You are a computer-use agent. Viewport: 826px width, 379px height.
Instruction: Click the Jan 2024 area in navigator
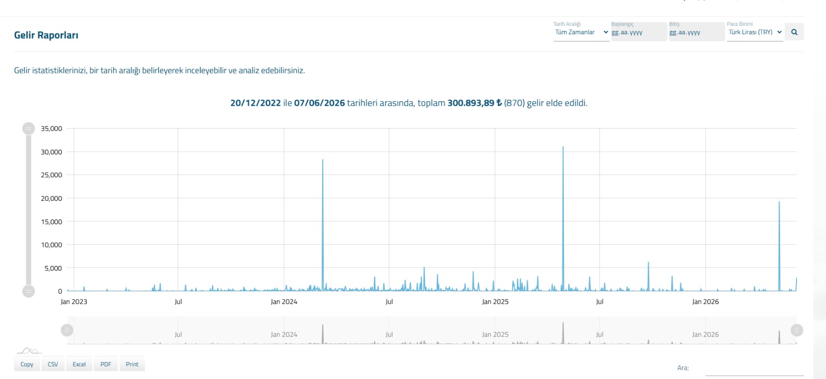click(284, 335)
